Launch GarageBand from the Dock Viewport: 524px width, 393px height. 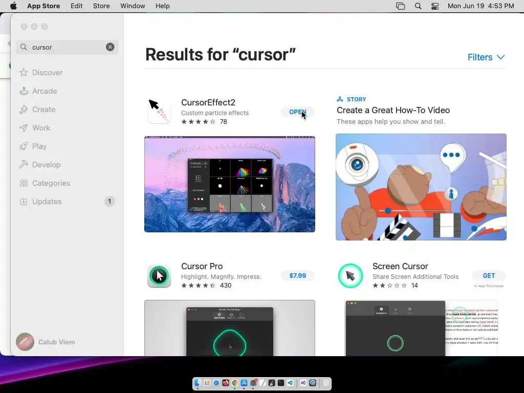click(272, 383)
